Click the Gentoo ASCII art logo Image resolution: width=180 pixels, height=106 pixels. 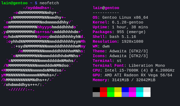pos(43,49)
